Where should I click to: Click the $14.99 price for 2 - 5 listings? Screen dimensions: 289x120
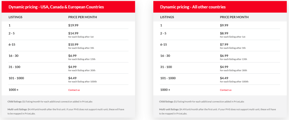coord(73,33)
